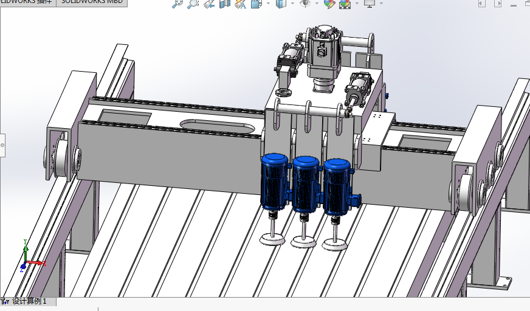530x311 pixels.
Task: Click the View Orientation cube icon
Action: pyautogui.click(x=256, y=4)
